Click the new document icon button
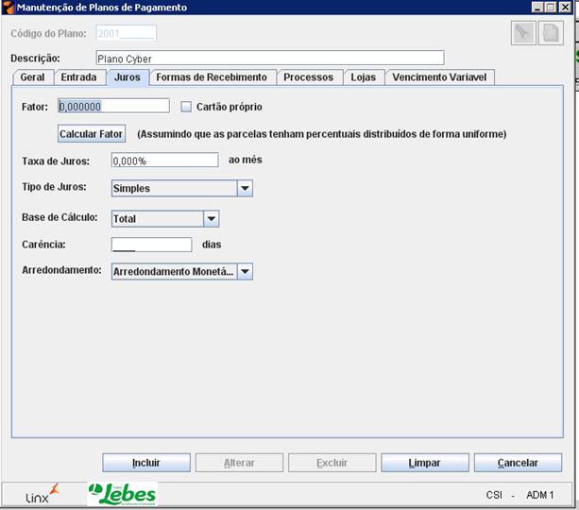This screenshot has width=579, height=510. coord(551,33)
